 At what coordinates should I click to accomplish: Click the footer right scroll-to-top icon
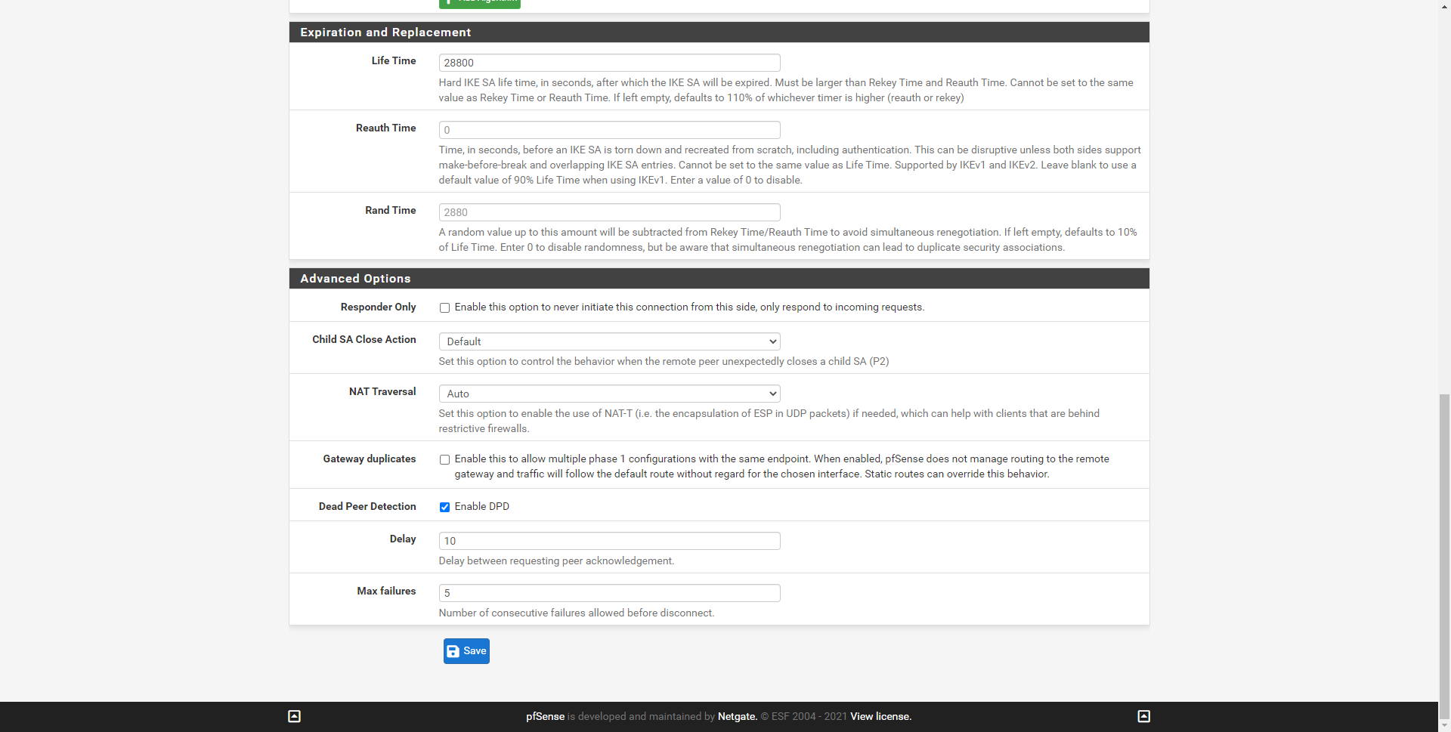point(1144,716)
